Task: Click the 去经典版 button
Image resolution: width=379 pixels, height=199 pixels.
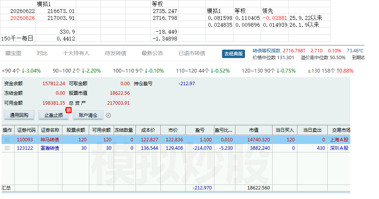Action: pyautogui.click(x=234, y=54)
